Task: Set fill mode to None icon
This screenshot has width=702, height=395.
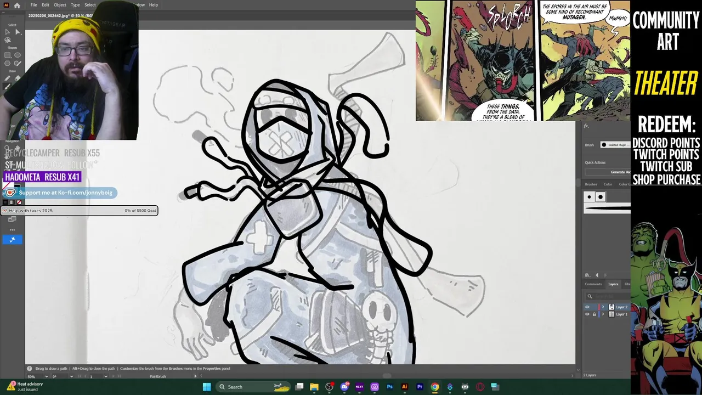Action: (x=19, y=202)
